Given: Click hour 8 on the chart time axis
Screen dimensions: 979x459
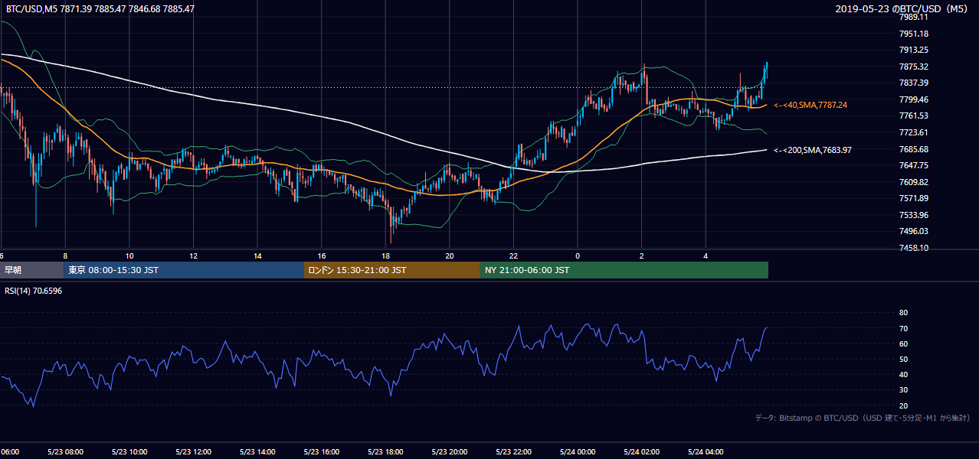Looking at the screenshot, I should coord(65,256).
